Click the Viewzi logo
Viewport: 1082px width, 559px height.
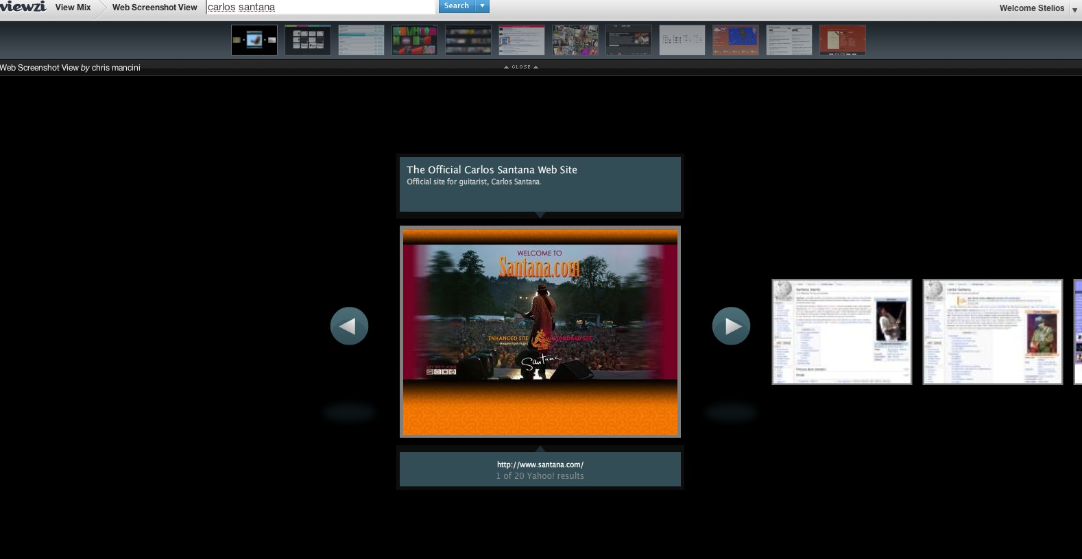point(23,6)
